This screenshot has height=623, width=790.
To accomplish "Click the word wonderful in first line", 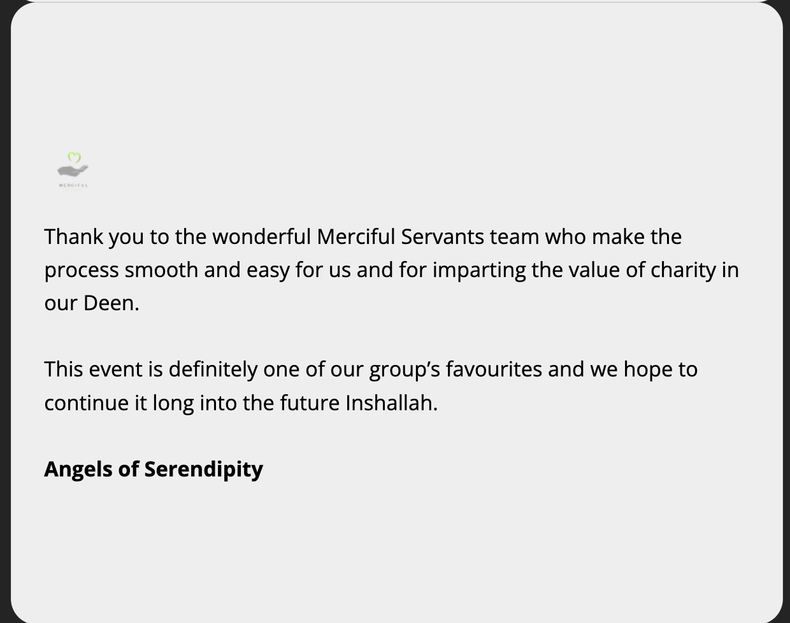I will tap(261, 237).
